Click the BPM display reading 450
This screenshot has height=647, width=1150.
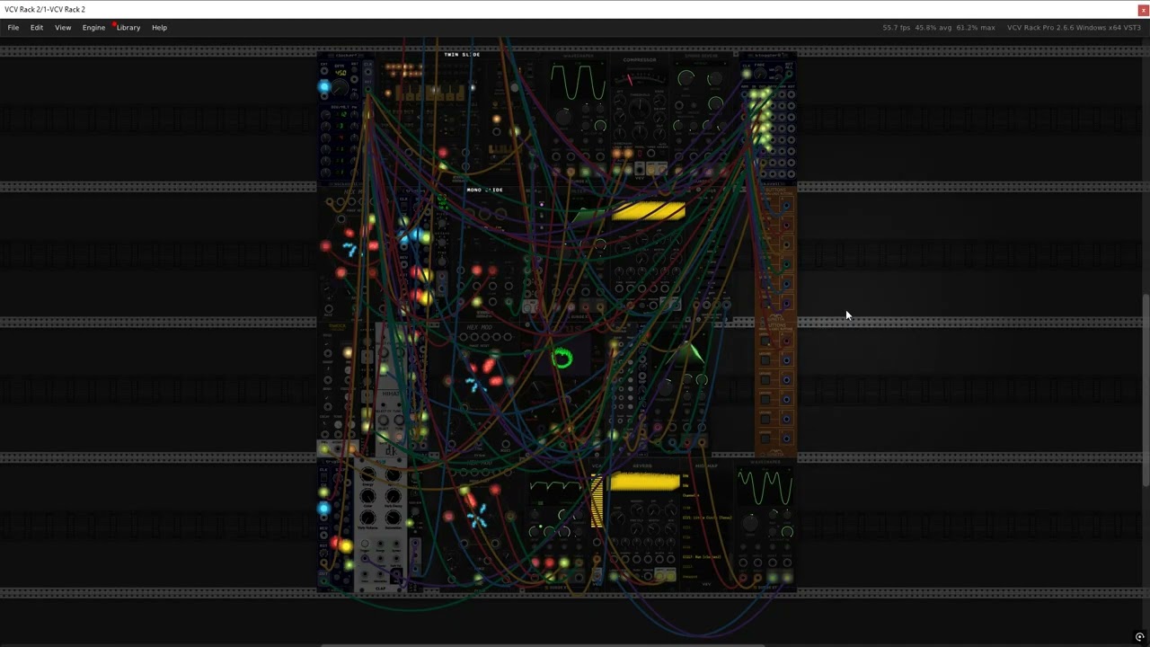tap(341, 73)
